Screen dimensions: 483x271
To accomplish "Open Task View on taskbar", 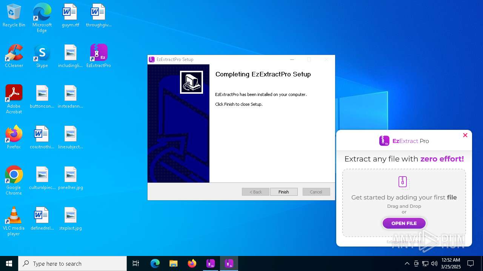I will [136, 263].
